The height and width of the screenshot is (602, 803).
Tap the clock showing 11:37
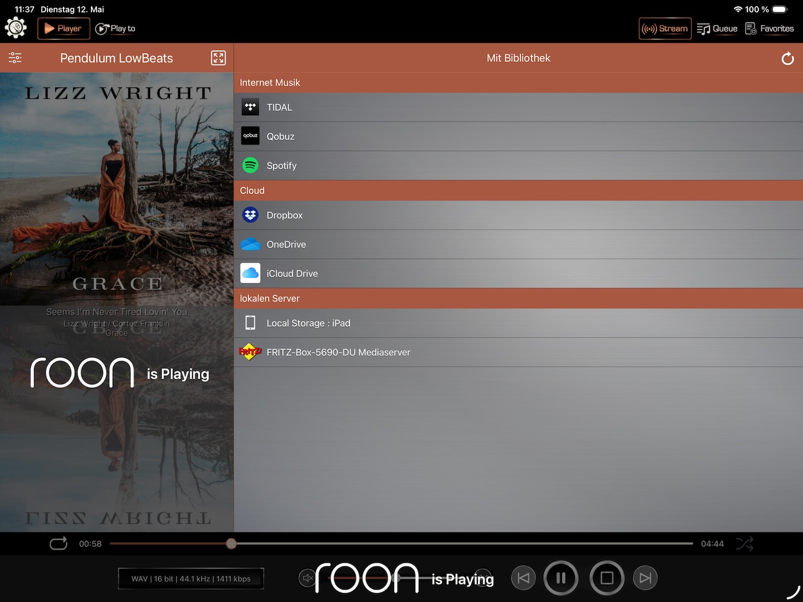(25, 9)
